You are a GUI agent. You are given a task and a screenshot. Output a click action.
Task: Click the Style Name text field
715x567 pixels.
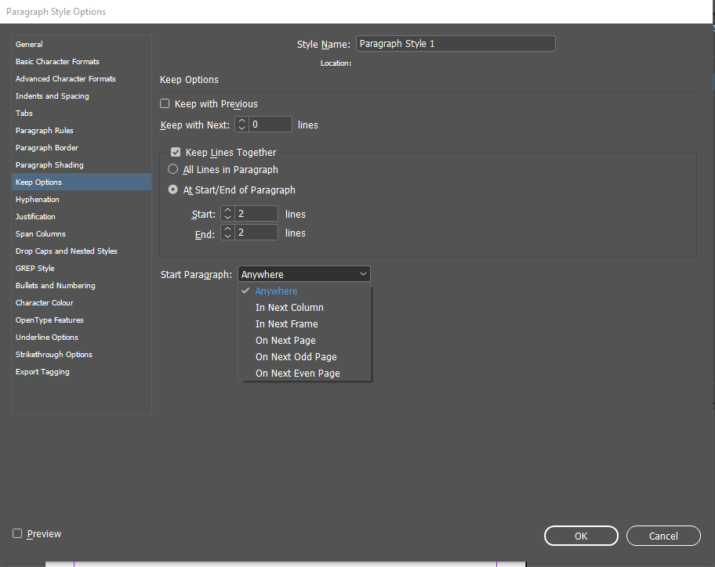point(455,44)
